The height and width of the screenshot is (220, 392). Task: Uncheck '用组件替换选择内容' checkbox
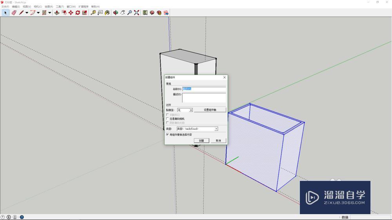[x=167, y=134]
